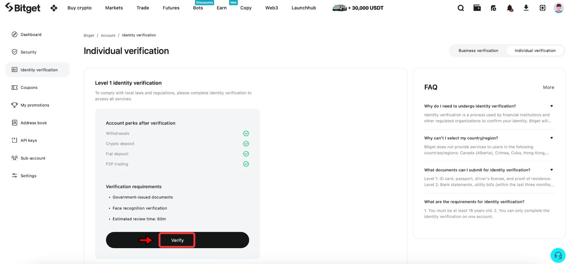Click 'Face recognition verification' requirement text
This screenshot has width=569, height=264.
coord(140,208)
